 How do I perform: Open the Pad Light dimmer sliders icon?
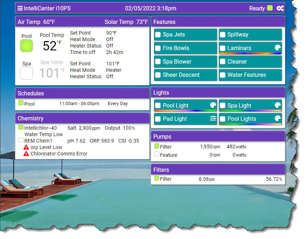click(213, 118)
